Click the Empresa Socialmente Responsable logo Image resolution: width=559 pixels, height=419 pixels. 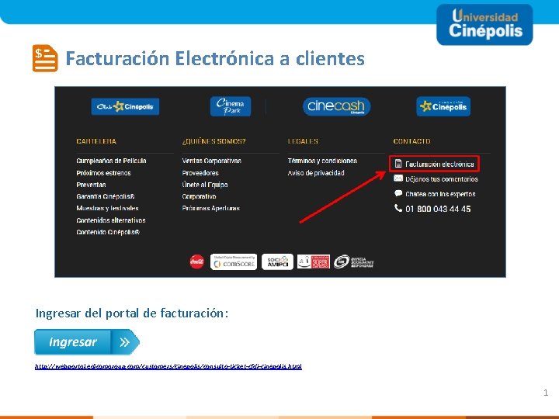[354, 262]
